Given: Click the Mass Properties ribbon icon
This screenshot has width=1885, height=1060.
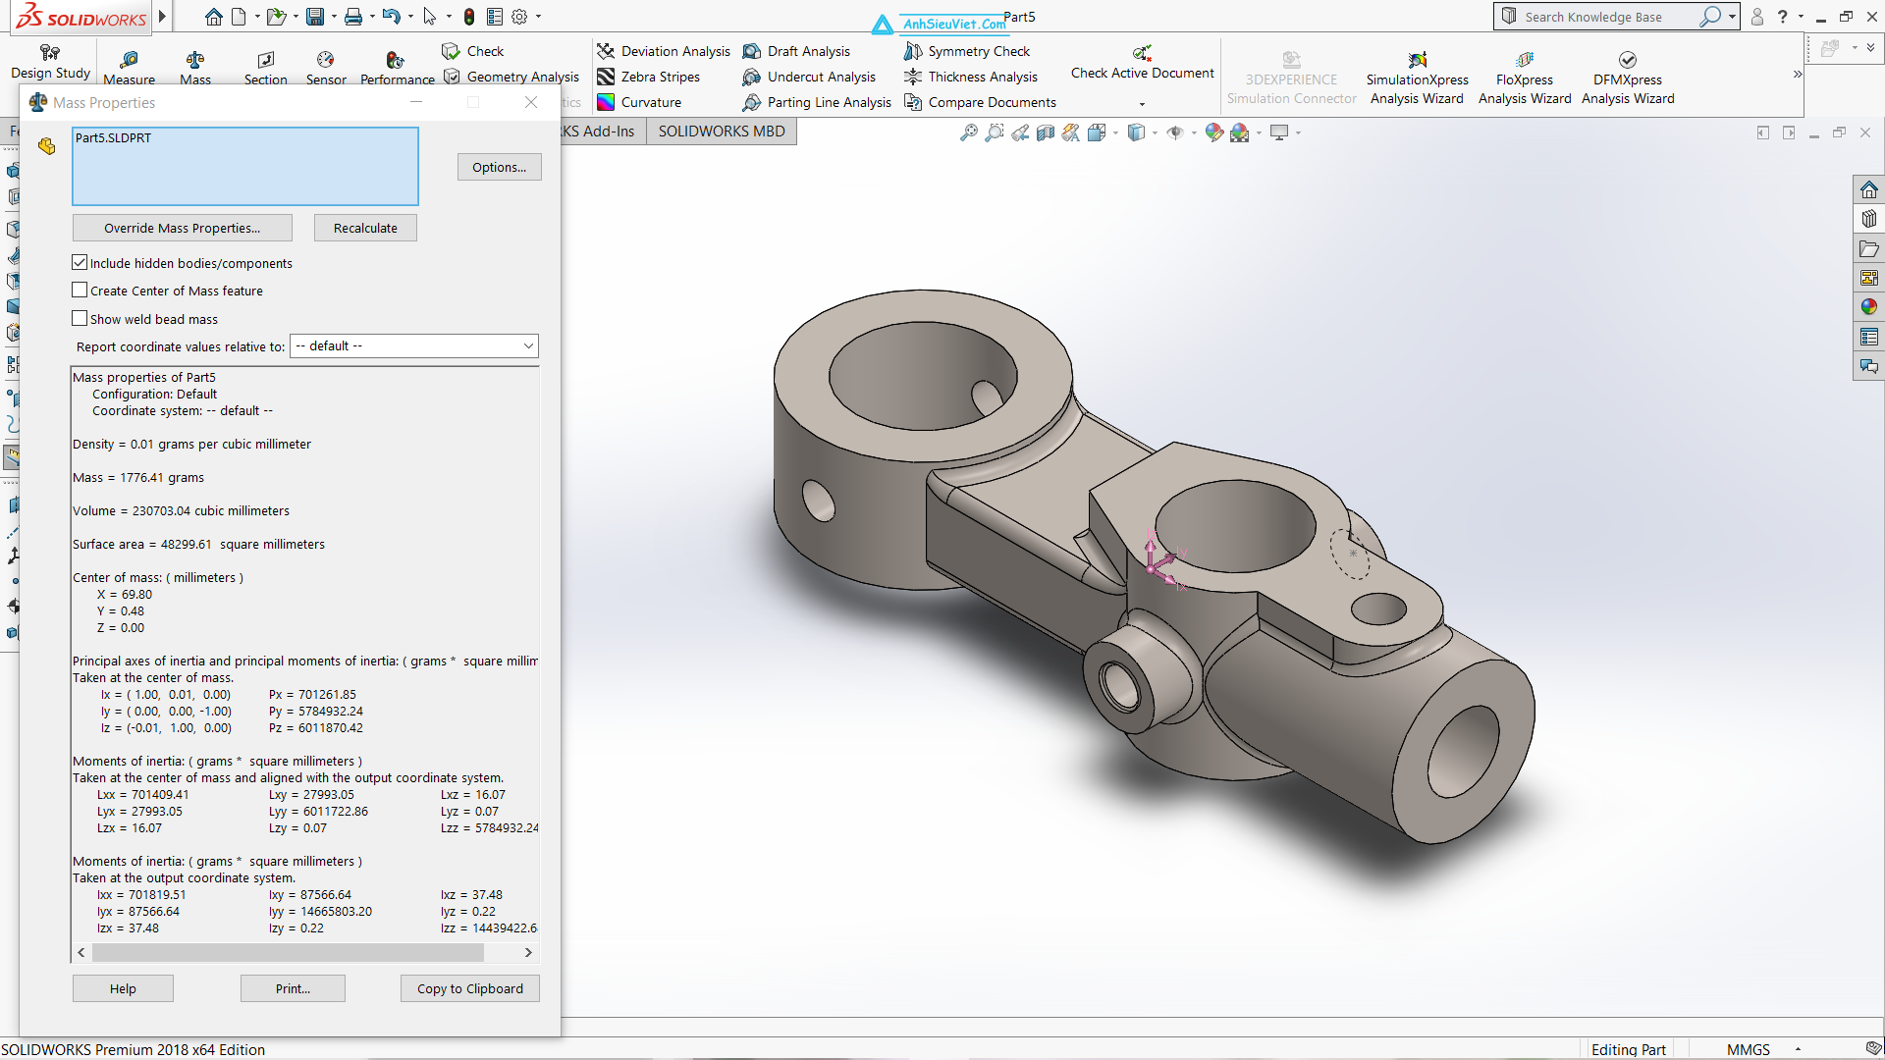Looking at the screenshot, I should coord(195,69).
